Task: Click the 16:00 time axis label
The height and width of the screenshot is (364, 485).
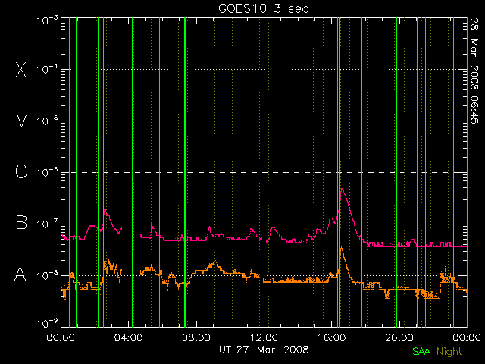Action: 332,337
